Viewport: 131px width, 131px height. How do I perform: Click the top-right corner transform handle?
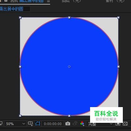(119, 17)
